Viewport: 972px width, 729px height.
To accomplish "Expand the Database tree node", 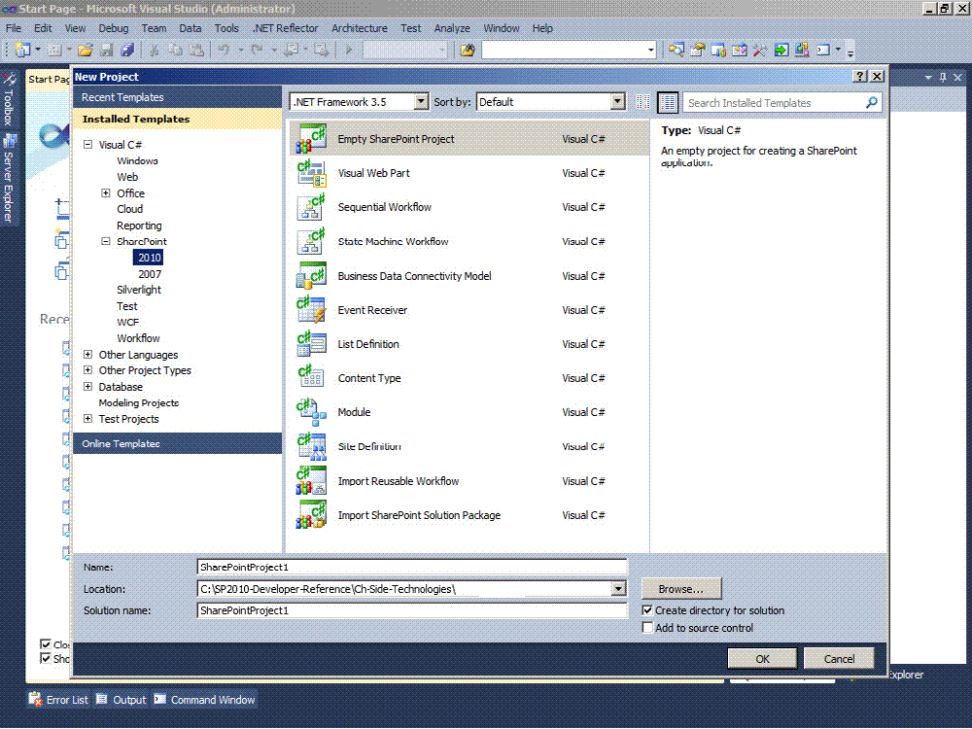I will [x=88, y=386].
